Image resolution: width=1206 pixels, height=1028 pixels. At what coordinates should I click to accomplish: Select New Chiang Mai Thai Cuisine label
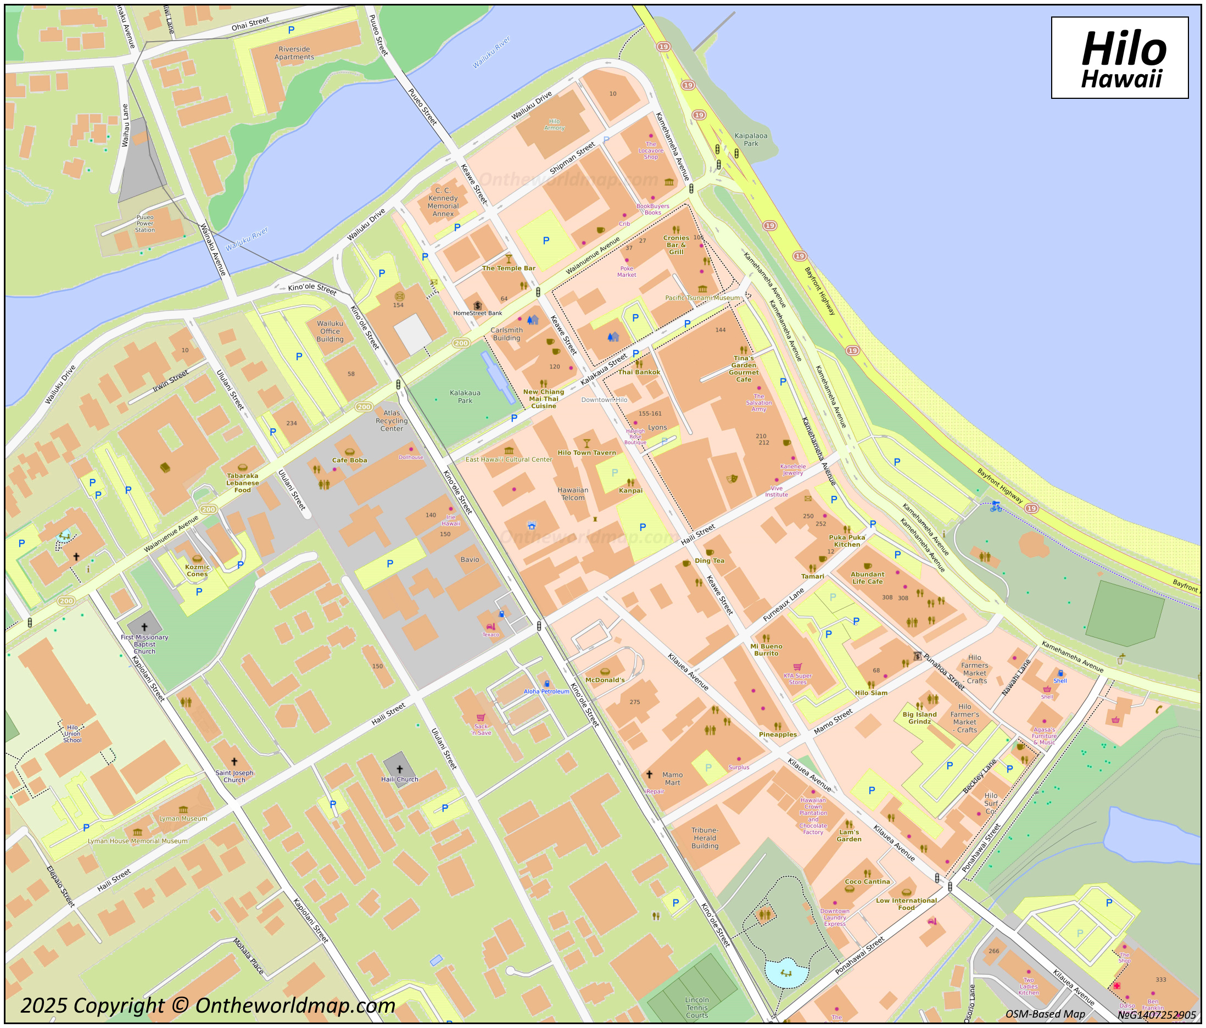pos(544,399)
